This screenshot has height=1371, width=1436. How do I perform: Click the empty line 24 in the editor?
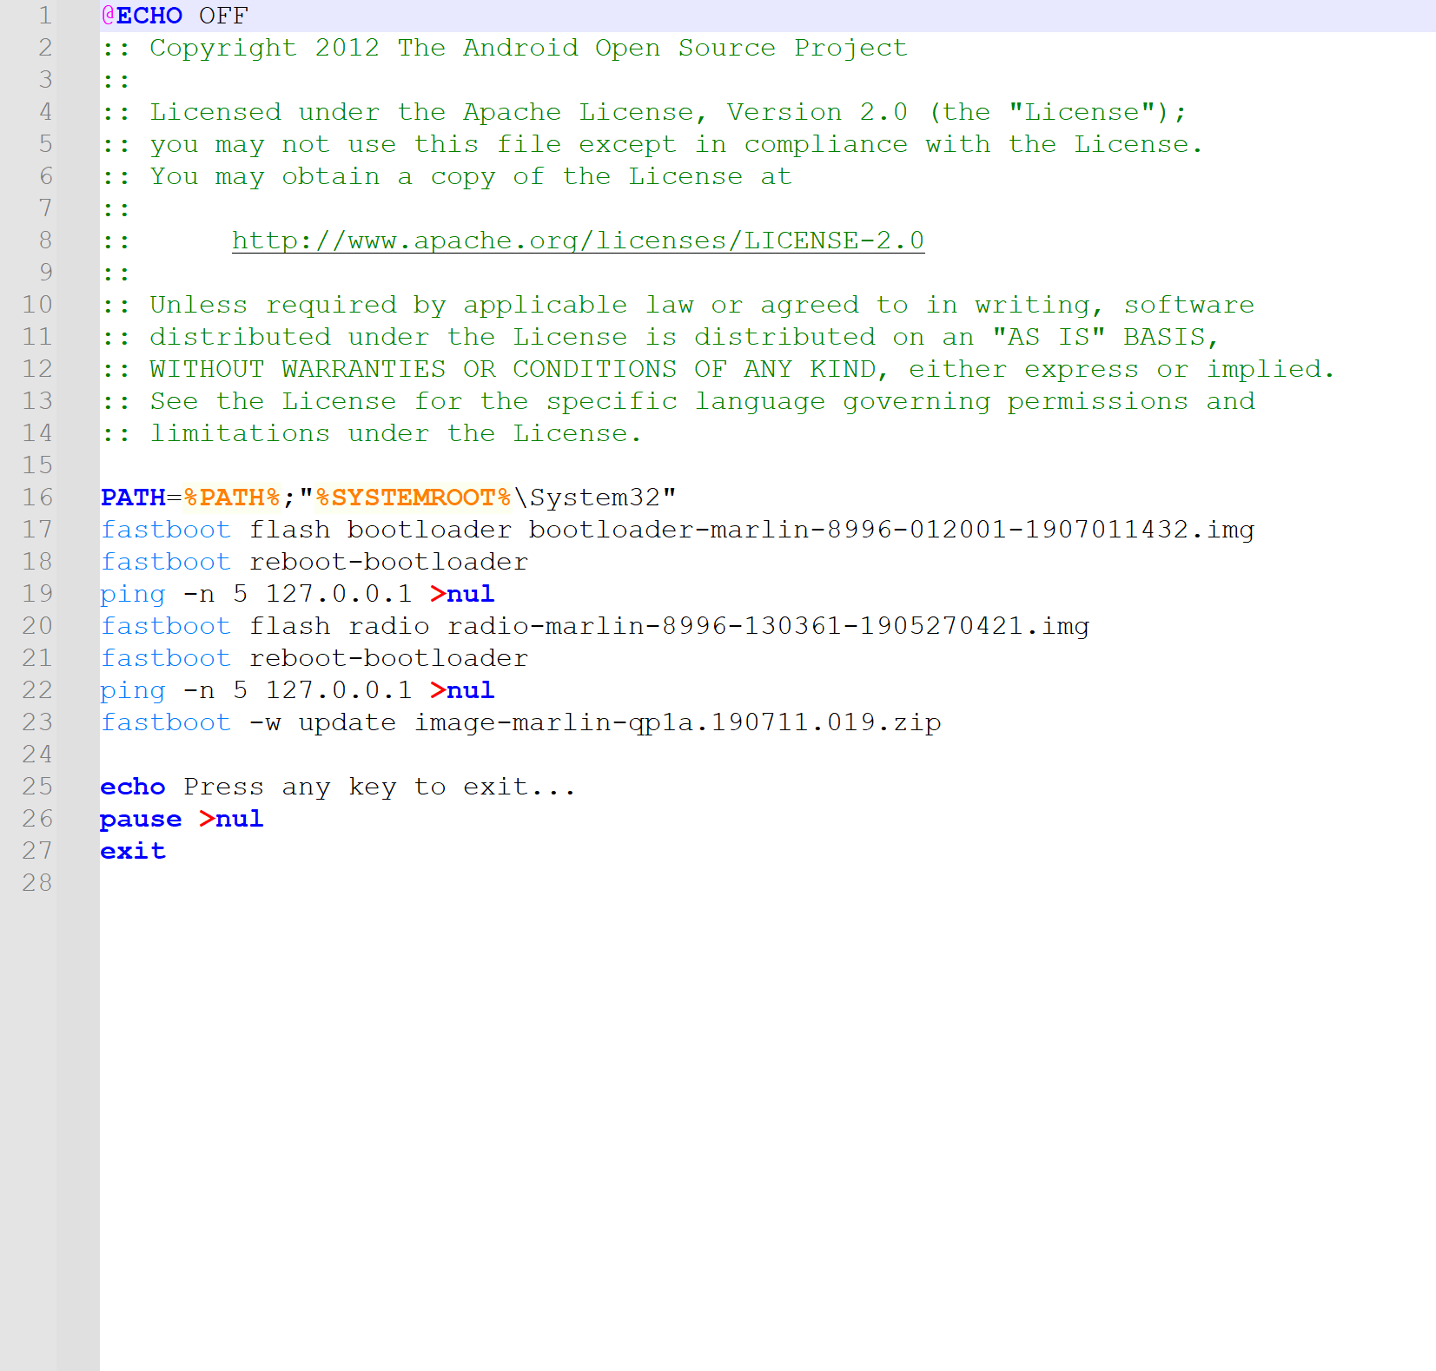521,755
